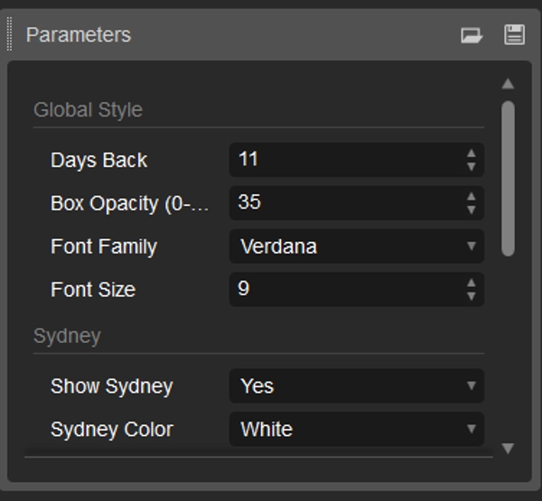Click the Font Size value field
Viewport: 542px width, 501px height.
pyautogui.click(x=343, y=290)
